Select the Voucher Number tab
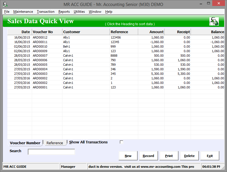Image resolution: width=227 pixels, height=172 pixels. (x=25, y=143)
